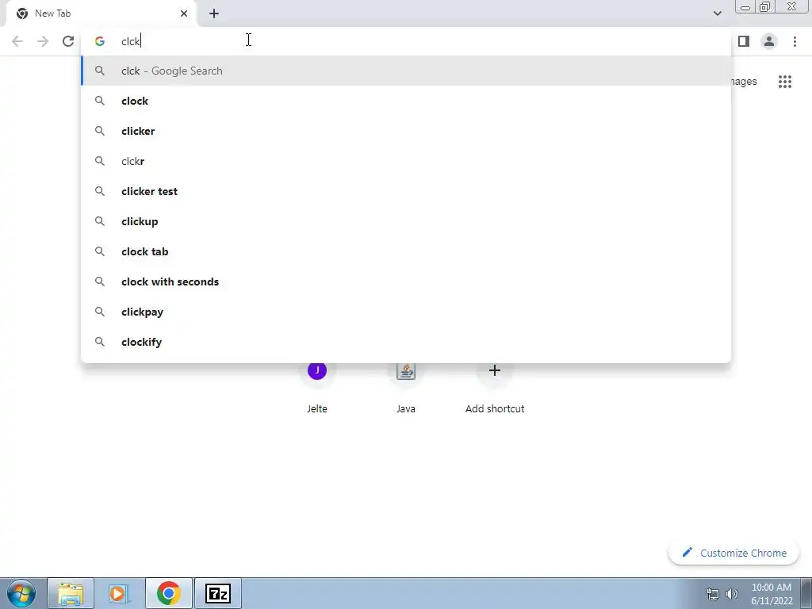Select the 'clickpay' suggestion
Screen dimensions: 812x609
(406, 312)
